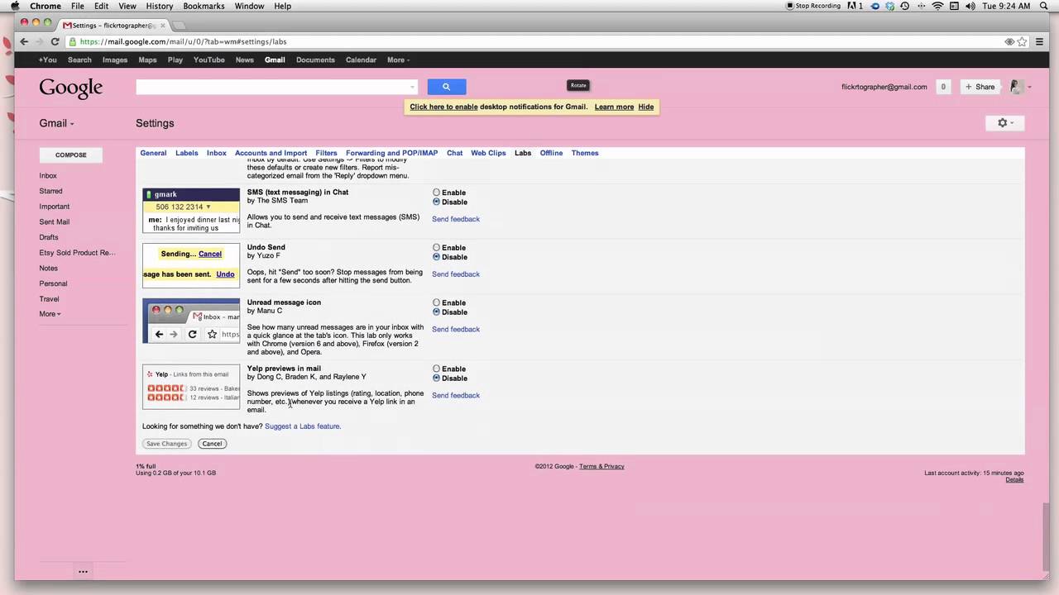Click the Cancel button
1059x595 pixels.
(212, 444)
